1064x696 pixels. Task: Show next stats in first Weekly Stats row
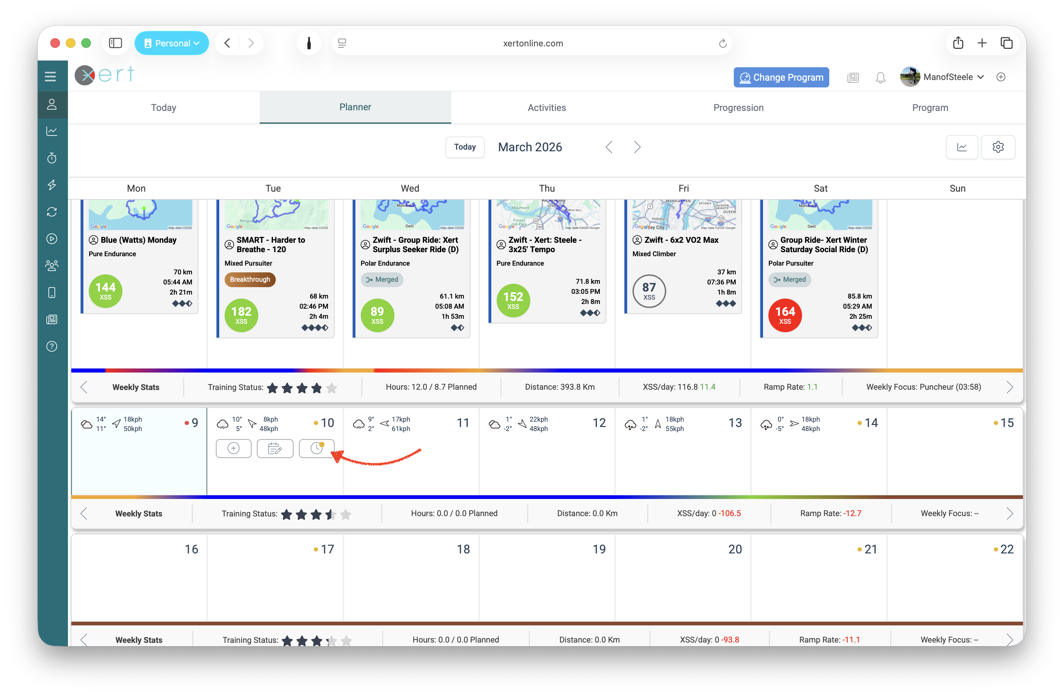click(1010, 387)
